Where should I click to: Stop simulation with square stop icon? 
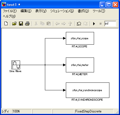(x=100, y=24)
